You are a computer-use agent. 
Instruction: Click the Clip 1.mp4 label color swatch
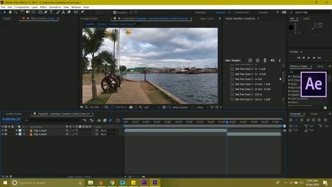20,130
